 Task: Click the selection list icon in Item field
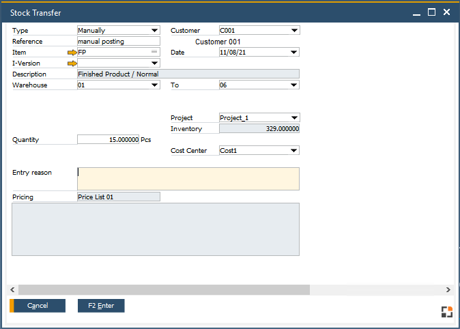click(154, 52)
